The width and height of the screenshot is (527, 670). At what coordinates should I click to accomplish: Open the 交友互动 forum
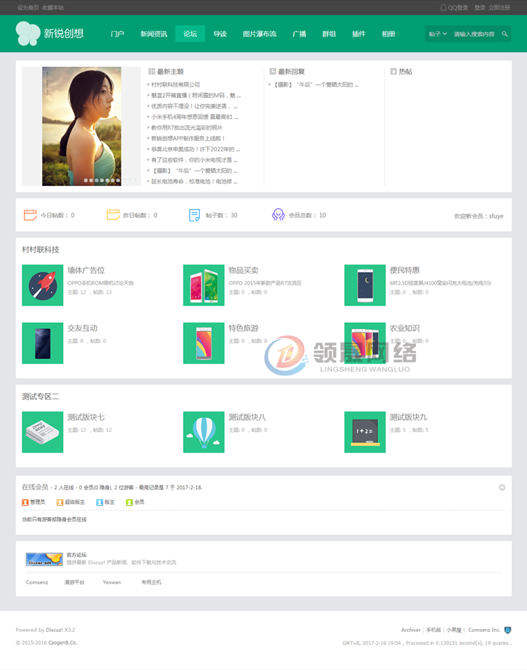click(x=83, y=328)
